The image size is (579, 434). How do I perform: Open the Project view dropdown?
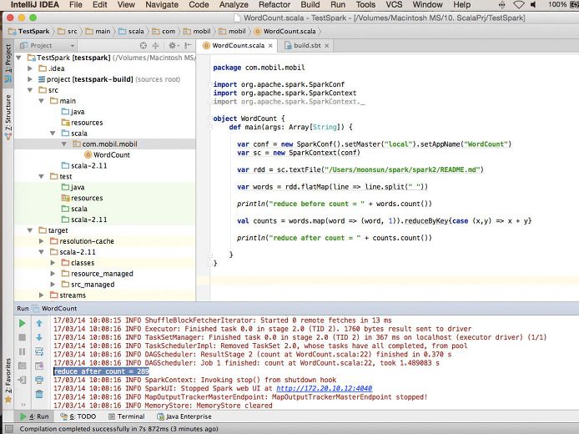pyautogui.click(x=47, y=45)
